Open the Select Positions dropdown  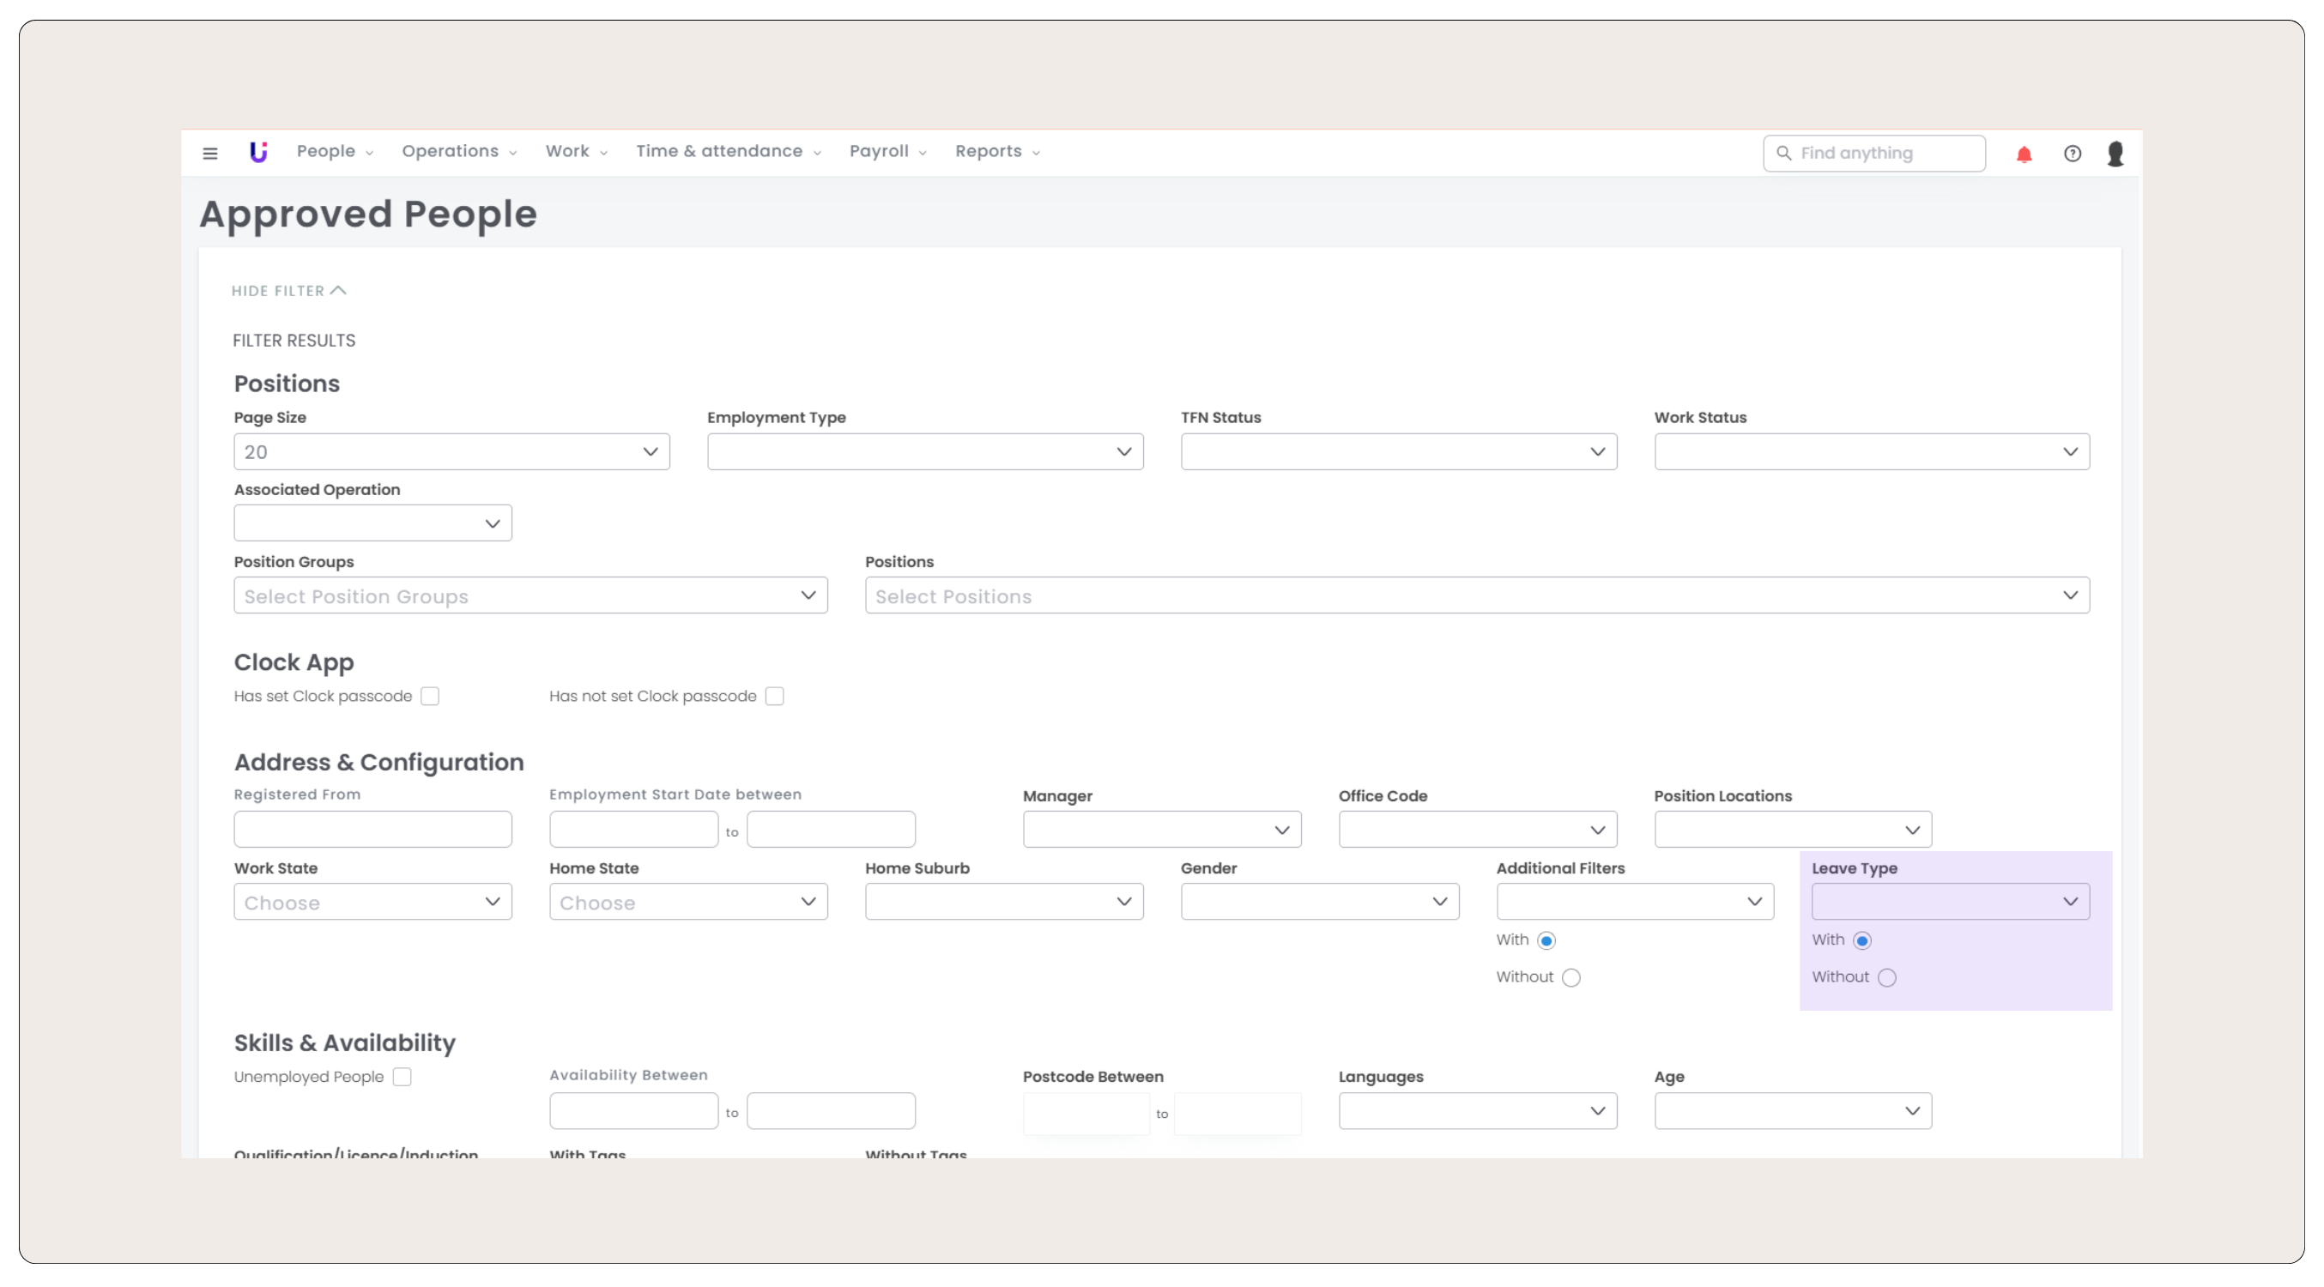pyautogui.click(x=1477, y=595)
